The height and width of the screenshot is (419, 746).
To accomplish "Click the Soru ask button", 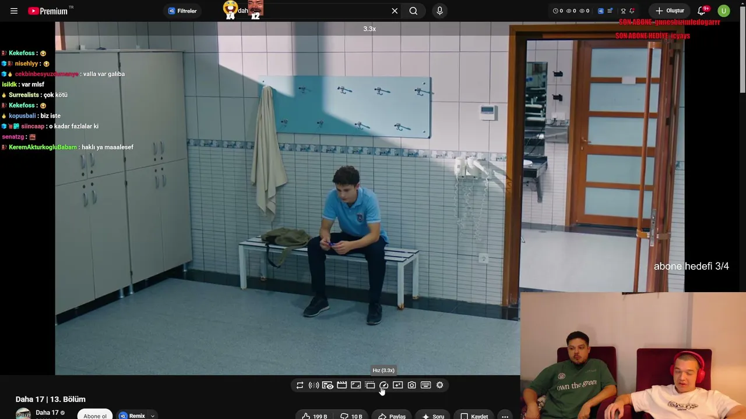I will click(432, 416).
